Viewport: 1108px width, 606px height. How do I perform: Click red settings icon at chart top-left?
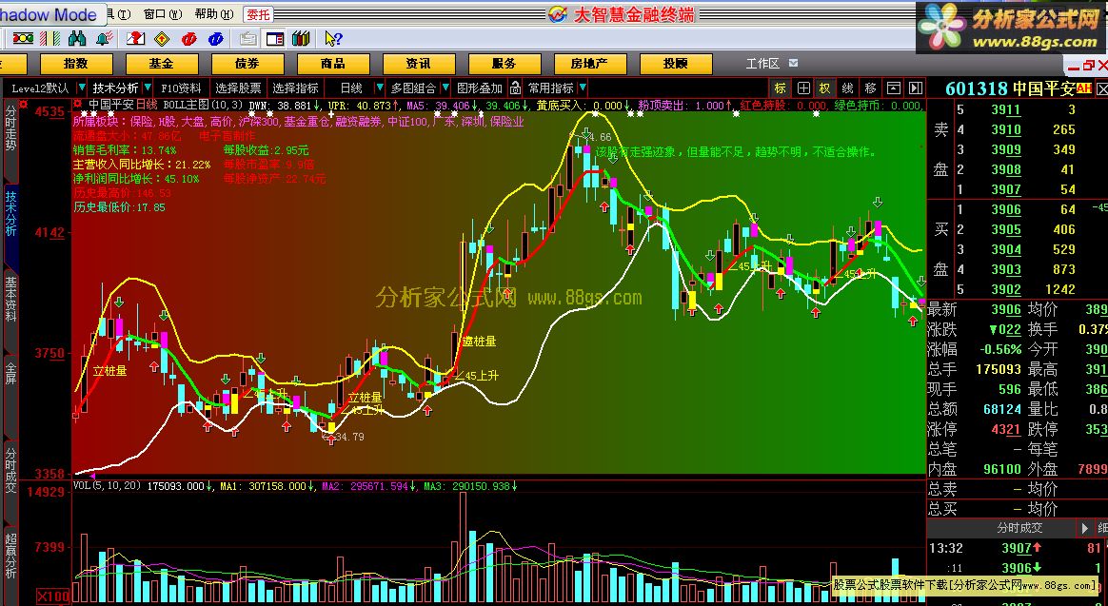[x=23, y=104]
